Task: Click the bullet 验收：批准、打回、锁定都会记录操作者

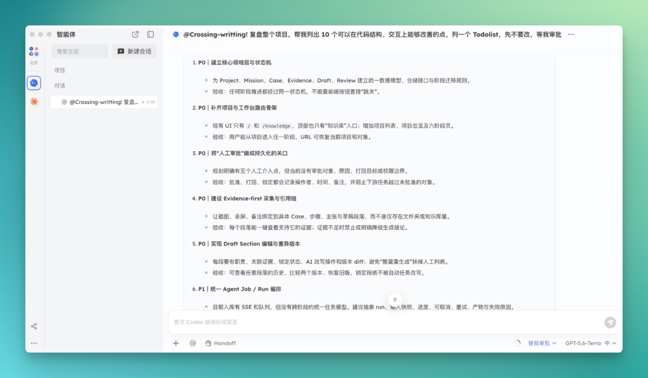Action: click(x=325, y=182)
